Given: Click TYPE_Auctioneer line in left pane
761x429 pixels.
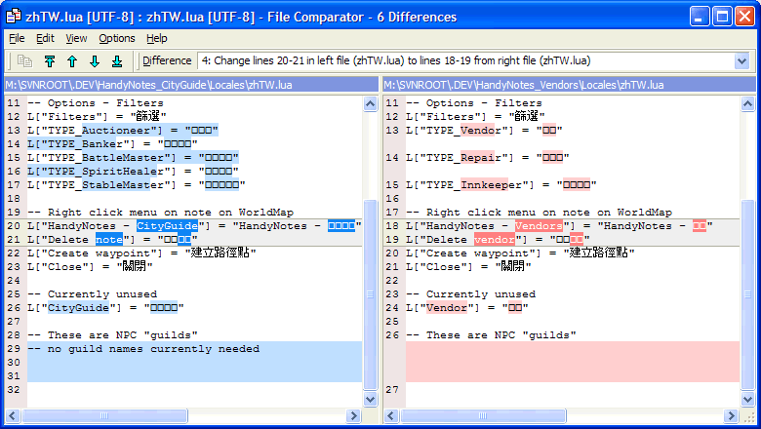Looking at the screenshot, I should tap(123, 131).
